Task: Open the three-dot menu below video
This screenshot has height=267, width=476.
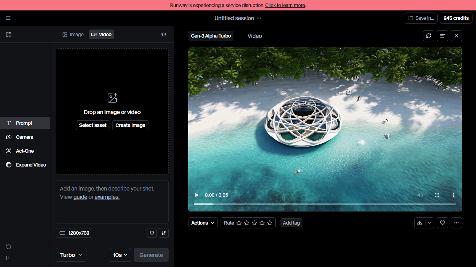Action: coord(456,223)
